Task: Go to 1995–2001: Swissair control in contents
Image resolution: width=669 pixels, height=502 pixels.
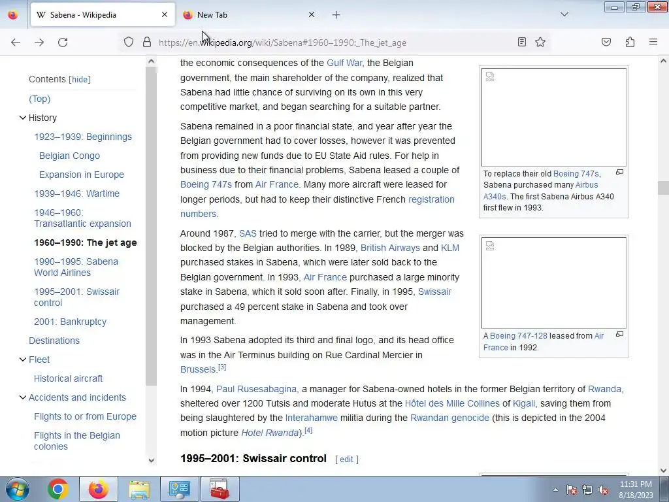Action: 77,297
